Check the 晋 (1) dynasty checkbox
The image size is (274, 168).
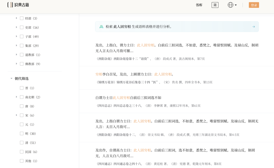pyautogui.click(x=22, y=88)
